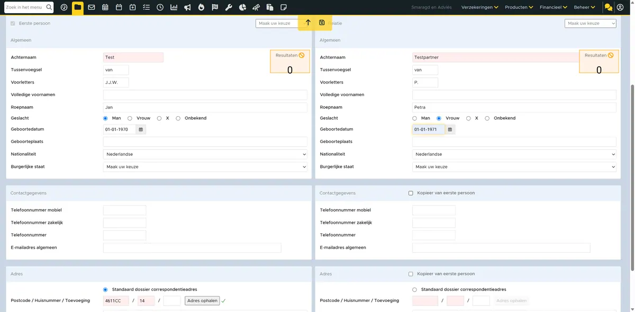635x312 pixels.
Task: Open the megaphone announcements icon
Action: click(x=187, y=7)
